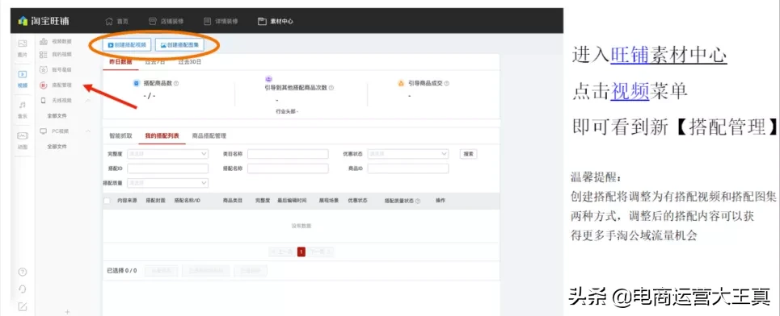This screenshot has width=780, height=316.
Task: Click the 下一页 next page button
Action: (x=320, y=252)
